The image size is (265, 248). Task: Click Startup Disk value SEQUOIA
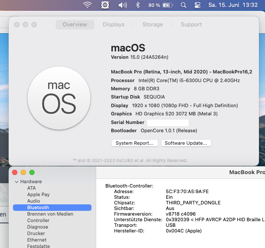(155, 97)
